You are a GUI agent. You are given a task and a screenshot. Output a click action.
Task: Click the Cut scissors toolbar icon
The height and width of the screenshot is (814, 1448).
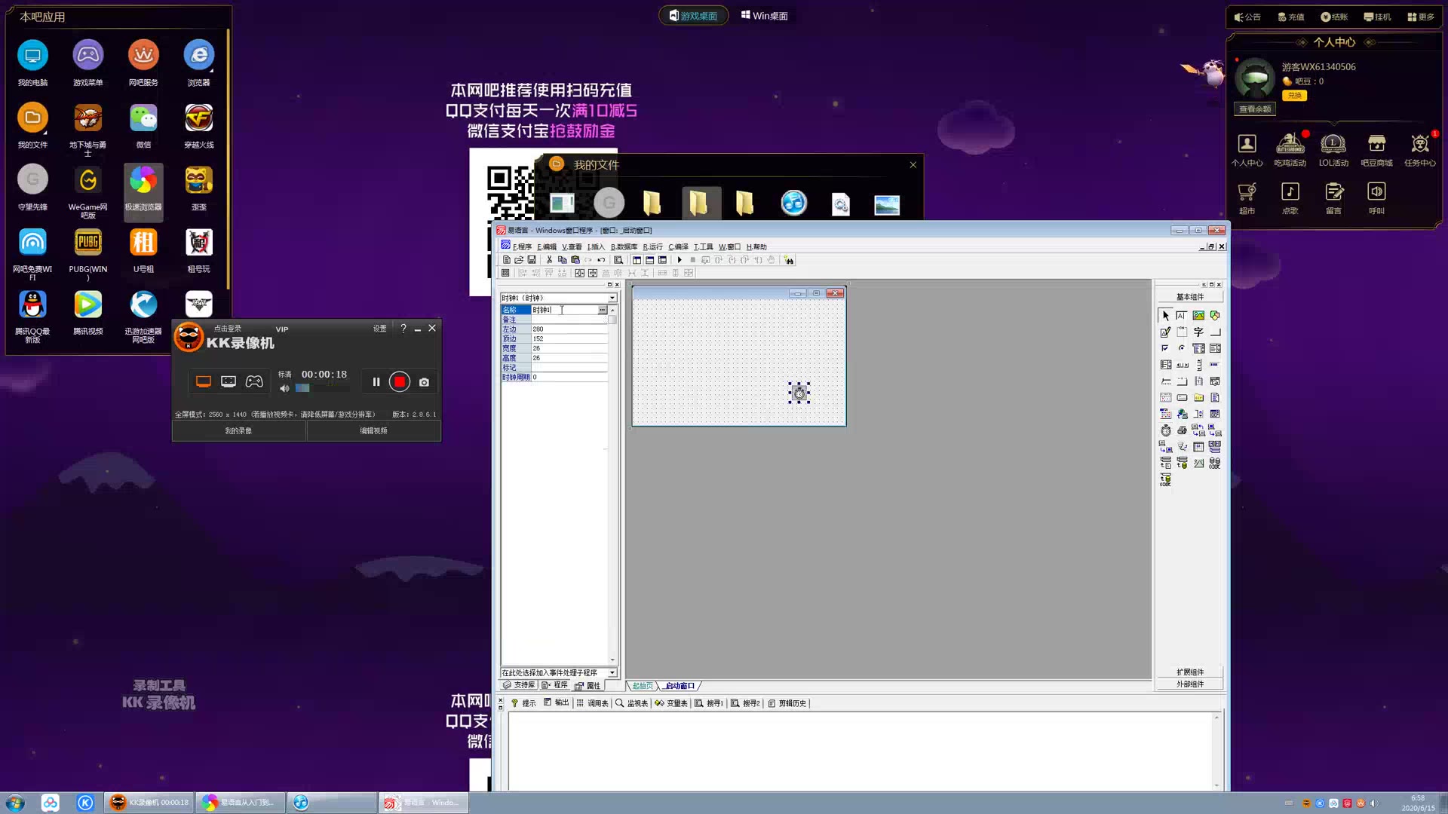tap(549, 260)
